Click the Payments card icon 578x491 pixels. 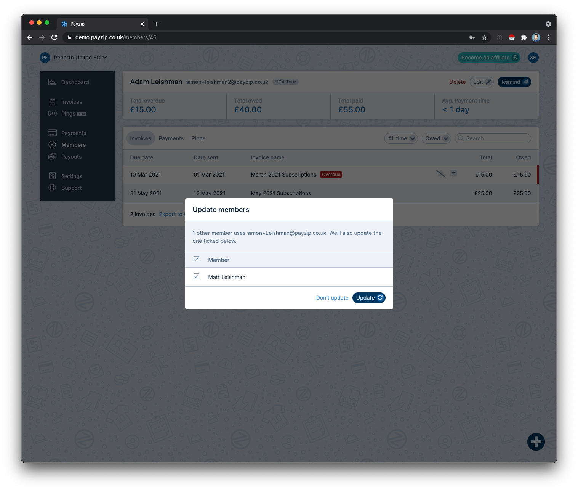52,133
